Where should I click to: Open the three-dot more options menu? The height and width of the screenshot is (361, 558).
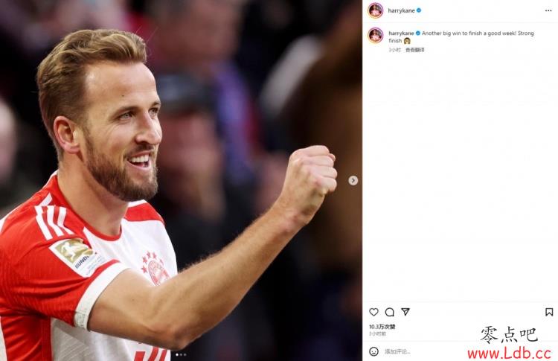tap(548, 10)
